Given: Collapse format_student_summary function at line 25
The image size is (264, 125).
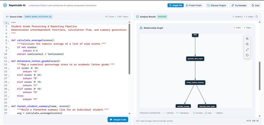Looking at the screenshot, I should (9, 107).
